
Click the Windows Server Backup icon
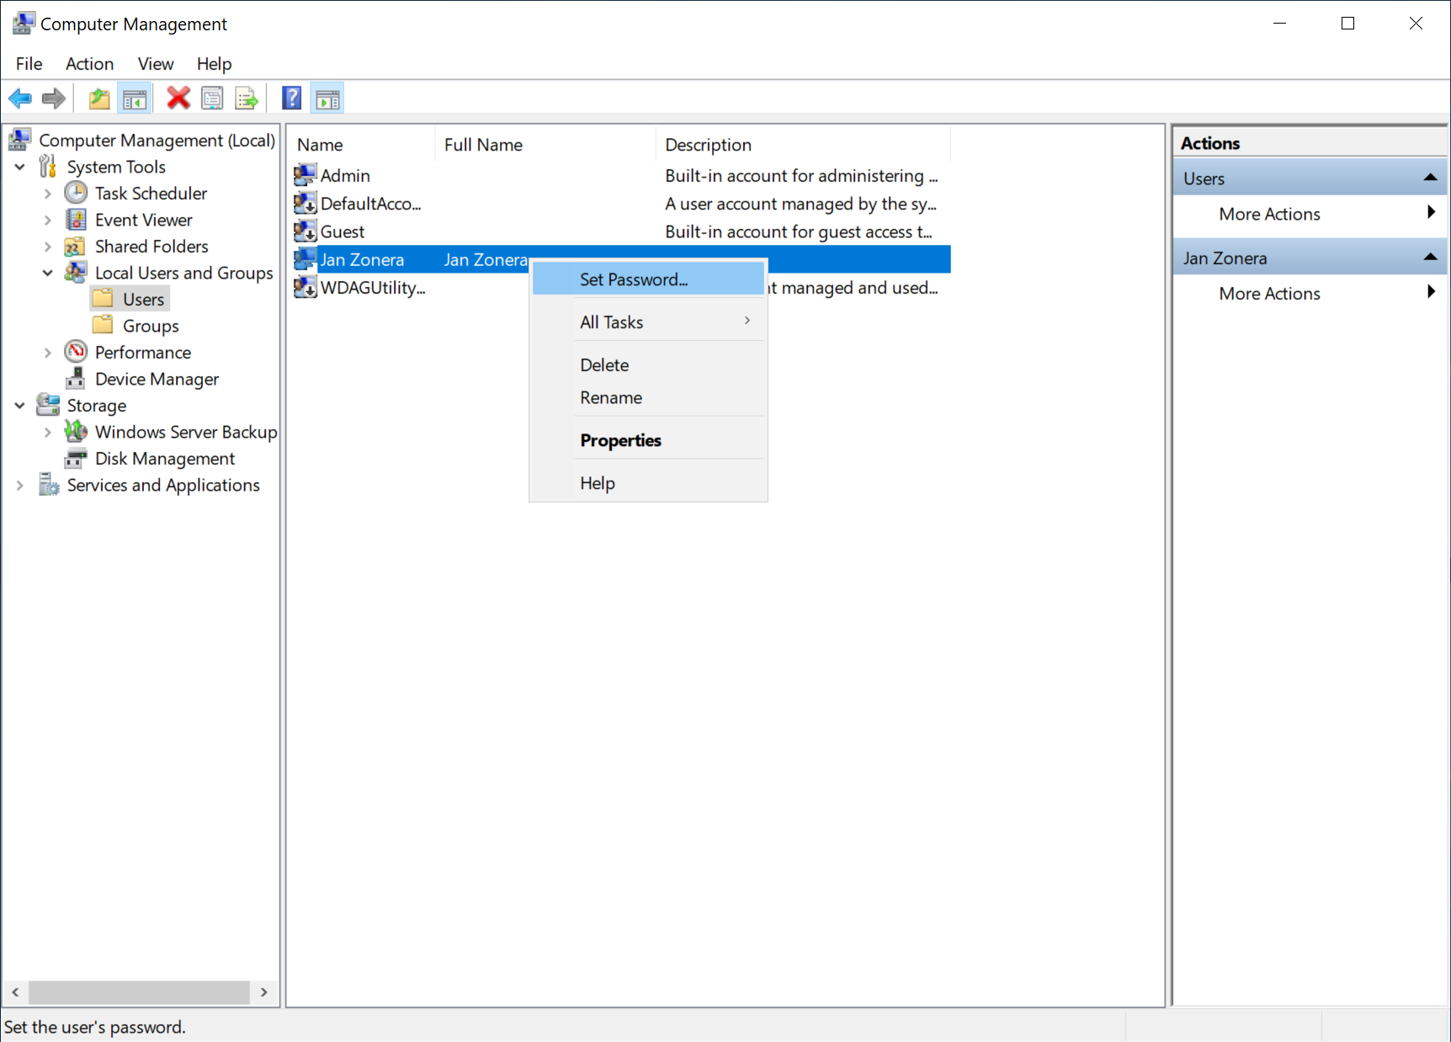pos(76,432)
